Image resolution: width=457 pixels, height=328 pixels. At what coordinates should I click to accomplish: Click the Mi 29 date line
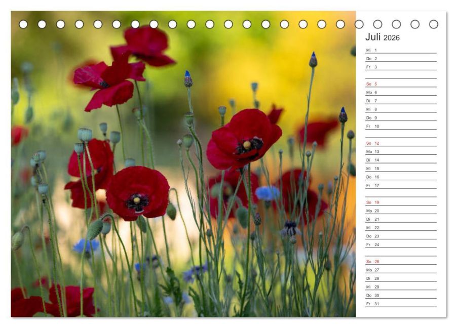tap(401, 286)
